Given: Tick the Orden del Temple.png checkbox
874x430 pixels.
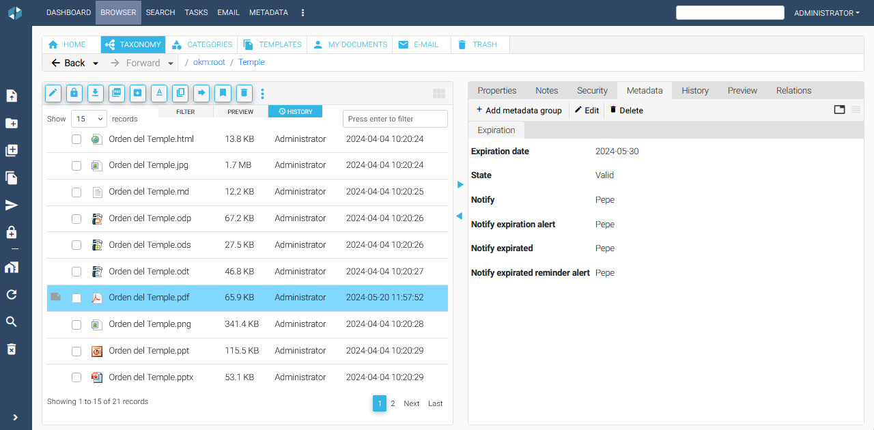Looking at the screenshot, I should pyautogui.click(x=76, y=325).
